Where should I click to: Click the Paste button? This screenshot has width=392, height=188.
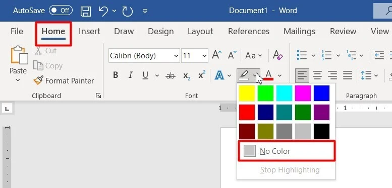18,64
